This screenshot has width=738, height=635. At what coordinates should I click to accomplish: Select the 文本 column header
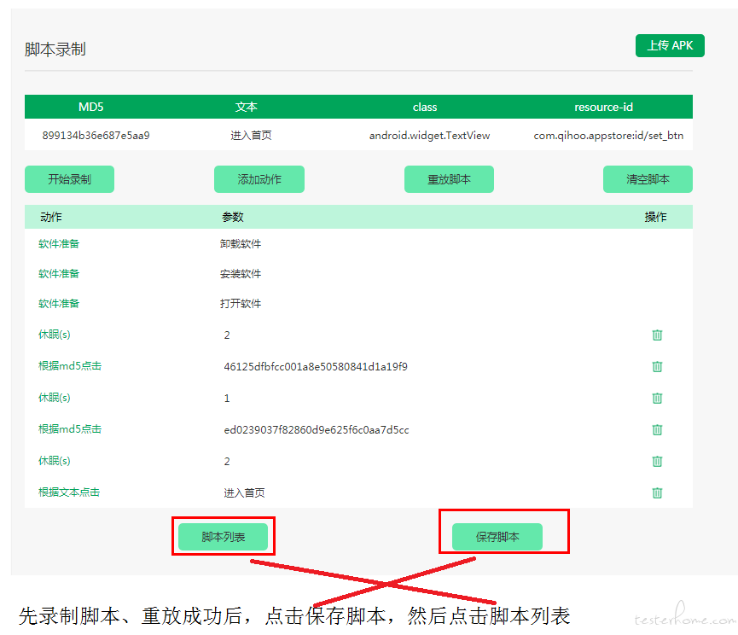coord(247,107)
